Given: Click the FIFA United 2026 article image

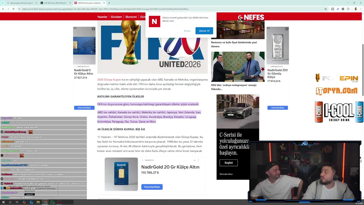Looking at the screenshot, I should click(152, 47).
